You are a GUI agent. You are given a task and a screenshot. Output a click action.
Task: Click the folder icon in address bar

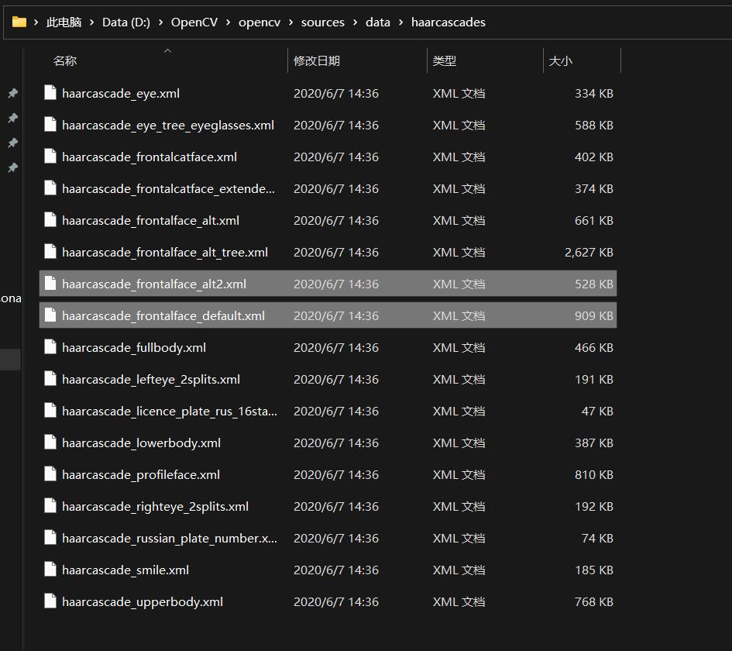tap(19, 22)
